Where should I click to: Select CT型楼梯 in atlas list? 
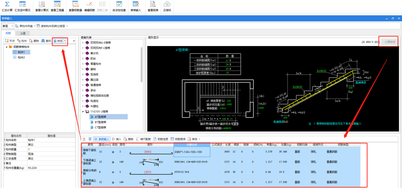tap(100, 127)
